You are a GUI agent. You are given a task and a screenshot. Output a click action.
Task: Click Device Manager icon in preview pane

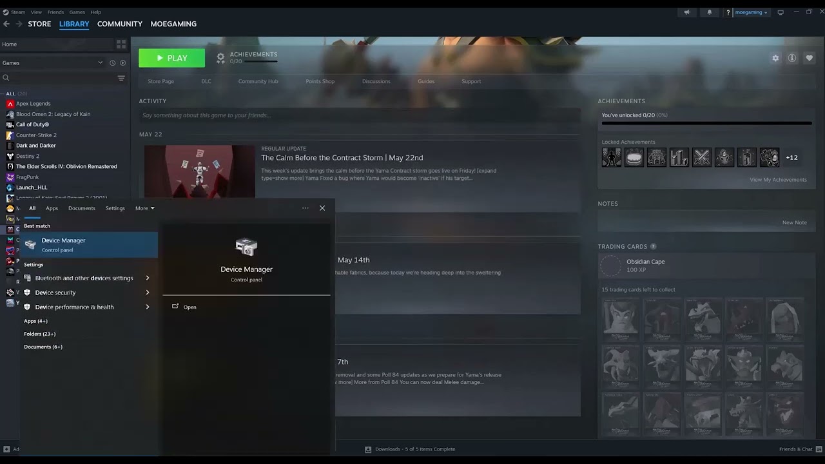pos(246,247)
